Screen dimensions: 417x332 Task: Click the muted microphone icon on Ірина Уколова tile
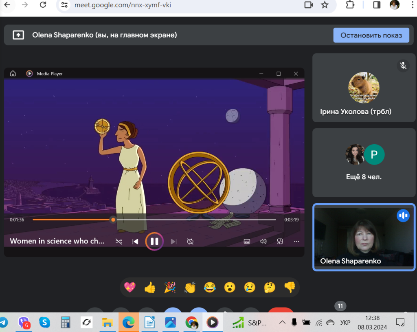click(403, 66)
